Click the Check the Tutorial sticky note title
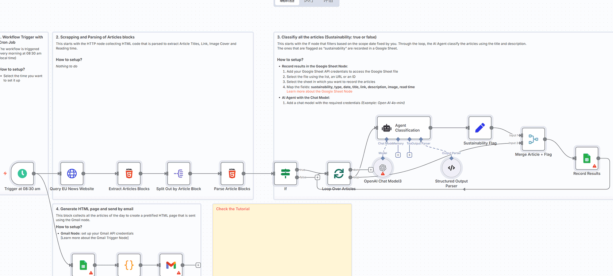The image size is (613, 276). pos(233,209)
